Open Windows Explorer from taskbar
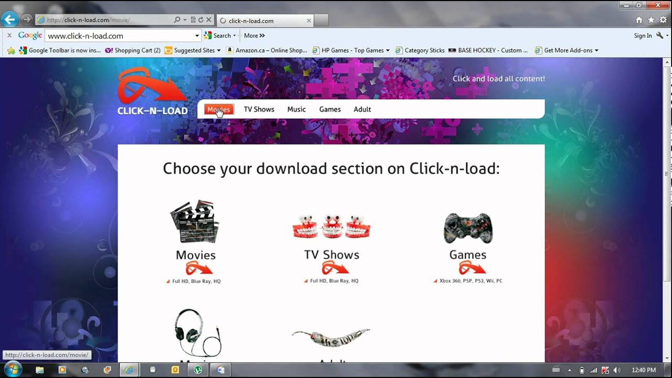 coord(39,370)
